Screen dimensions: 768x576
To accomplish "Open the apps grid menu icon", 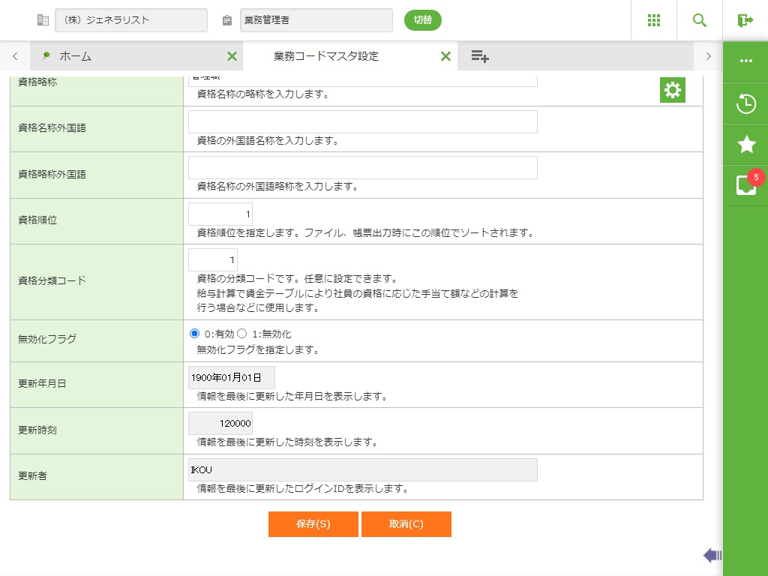I will coord(654,20).
